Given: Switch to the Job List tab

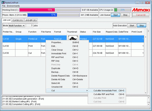Looking at the screenshot, I should 7,20.
